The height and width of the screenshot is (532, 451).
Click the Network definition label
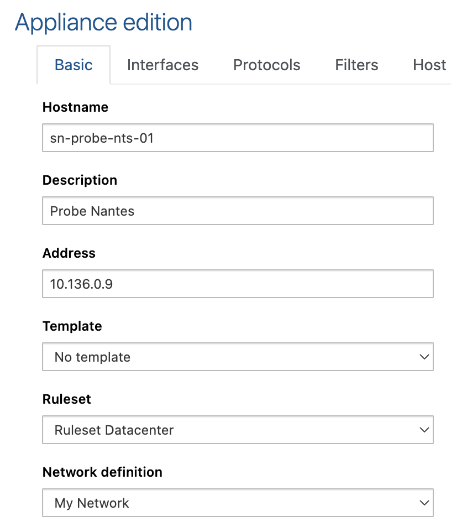click(x=102, y=472)
